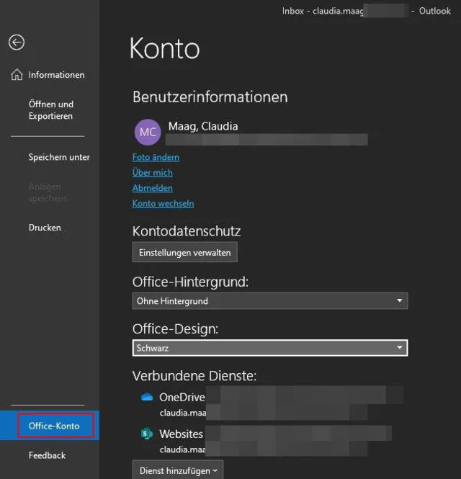Click the Konto wechseln link

pyautogui.click(x=163, y=204)
